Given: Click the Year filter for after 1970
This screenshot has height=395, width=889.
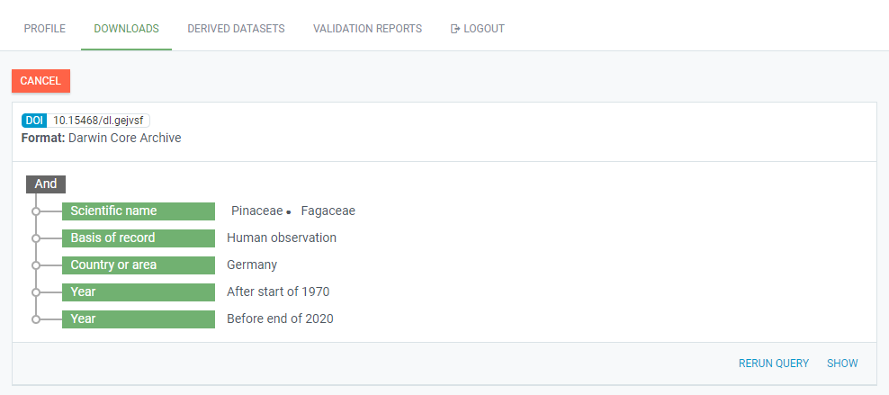Looking at the screenshot, I should tap(138, 292).
